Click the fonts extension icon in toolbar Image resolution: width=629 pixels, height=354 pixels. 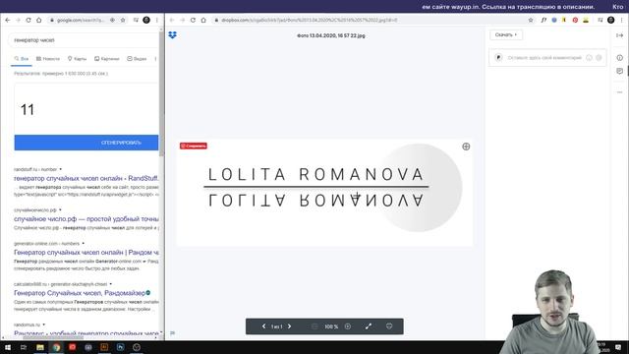(x=543, y=20)
